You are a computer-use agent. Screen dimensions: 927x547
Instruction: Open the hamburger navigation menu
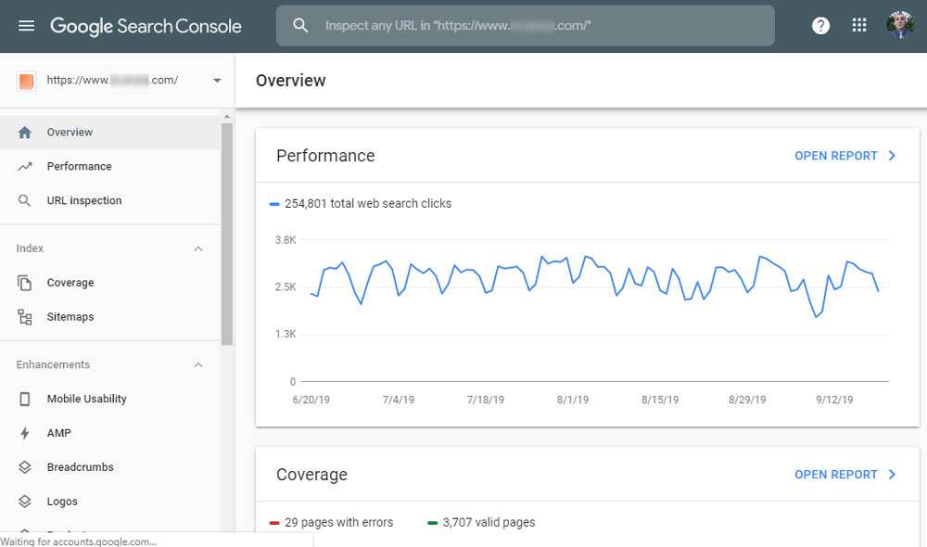(26, 25)
